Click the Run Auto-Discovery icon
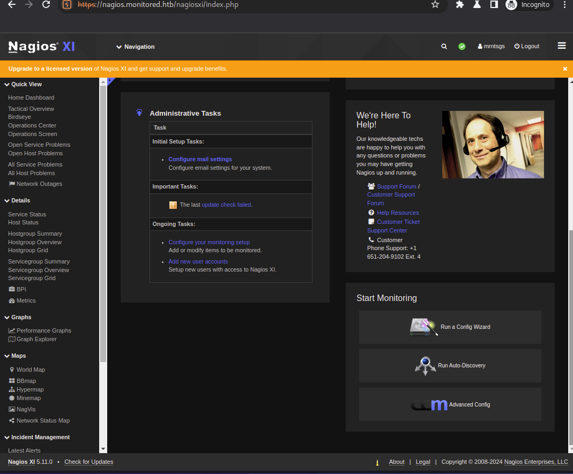This screenshot has width=573, height=474. point(425,366)
